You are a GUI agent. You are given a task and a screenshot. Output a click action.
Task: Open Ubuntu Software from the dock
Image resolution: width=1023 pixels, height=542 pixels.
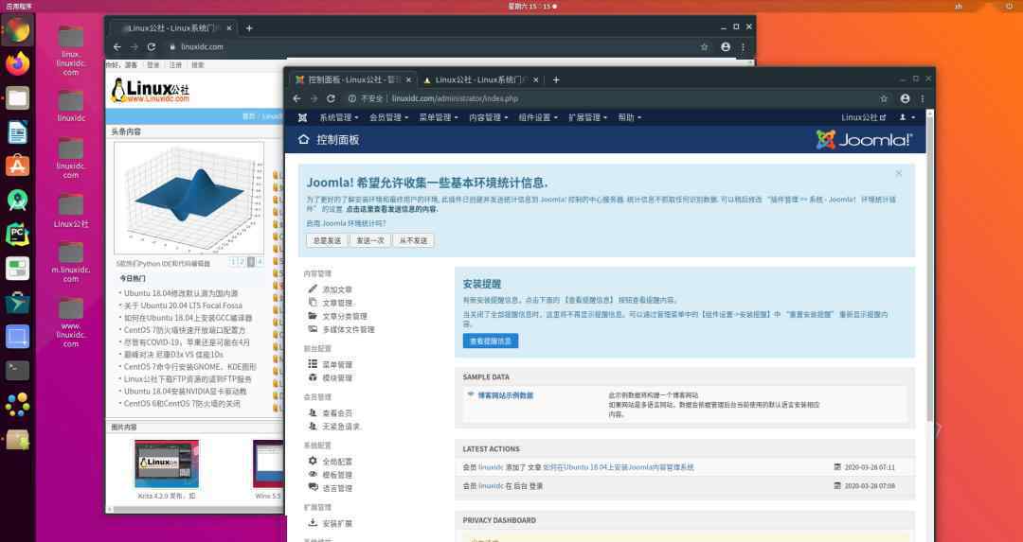tap(18, 166)
